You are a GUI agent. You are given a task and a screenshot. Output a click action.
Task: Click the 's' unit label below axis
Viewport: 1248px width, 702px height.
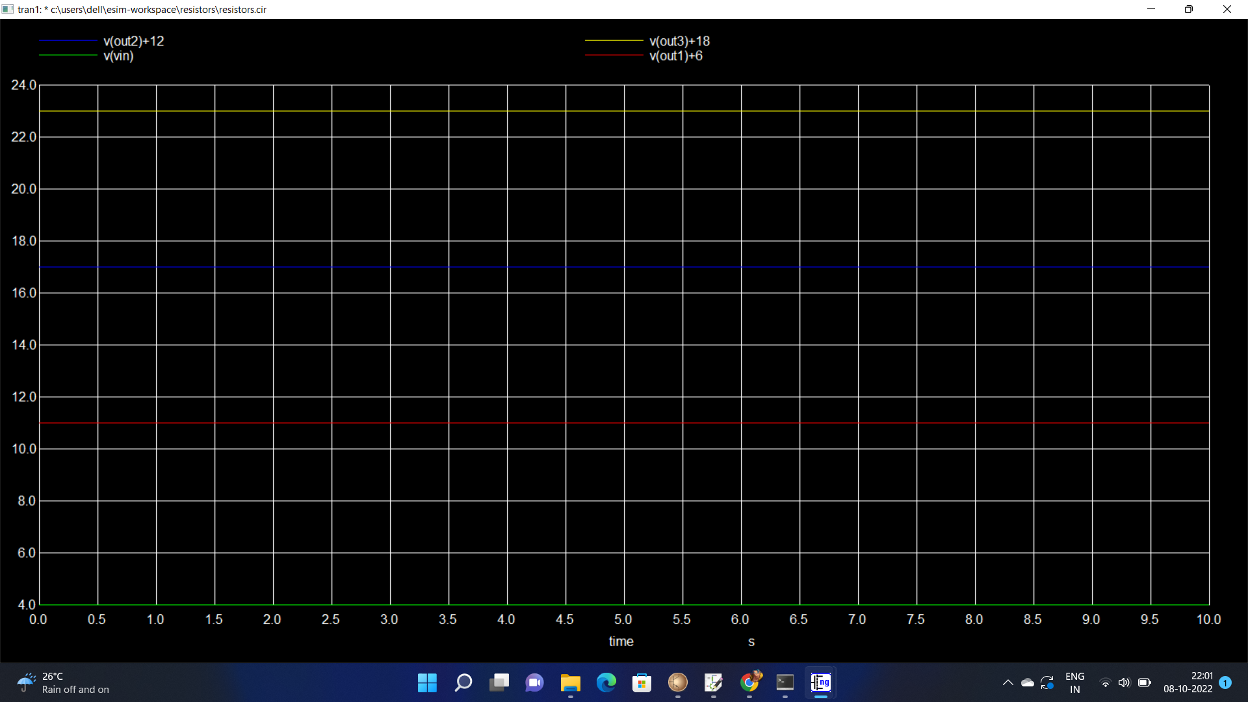[751, 642]
